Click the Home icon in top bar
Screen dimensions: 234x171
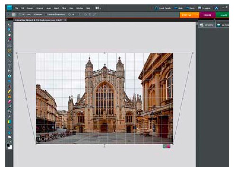coord(216,8)
